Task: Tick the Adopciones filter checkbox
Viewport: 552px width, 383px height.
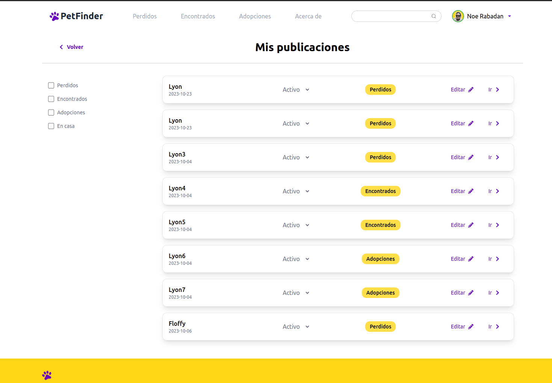Action: click(51, 112)
